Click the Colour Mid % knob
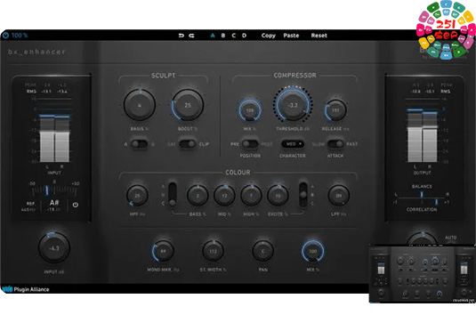The height and width of the screenshot is (323, 476). [224, 196]
